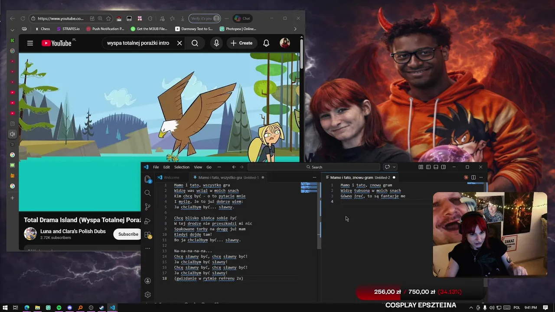The image size is (555, 312).
Task: Open Spotify from the taskbar
Action: [x=59, y=308]
